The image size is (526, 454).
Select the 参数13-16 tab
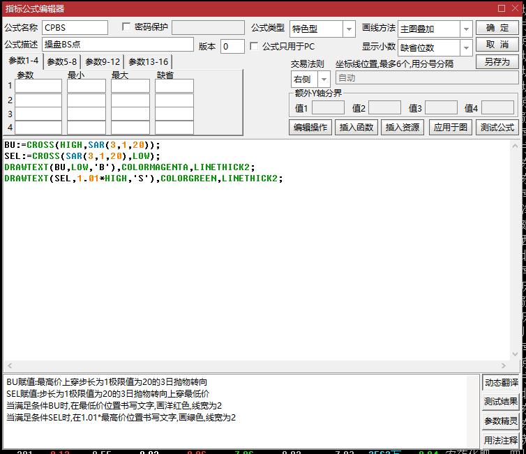(149, 62)
